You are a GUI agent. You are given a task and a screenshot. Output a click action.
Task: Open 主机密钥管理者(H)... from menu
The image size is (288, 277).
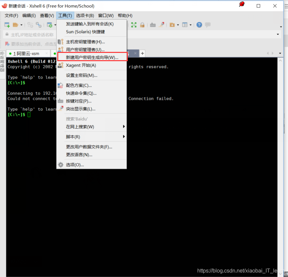coord(91,42)
